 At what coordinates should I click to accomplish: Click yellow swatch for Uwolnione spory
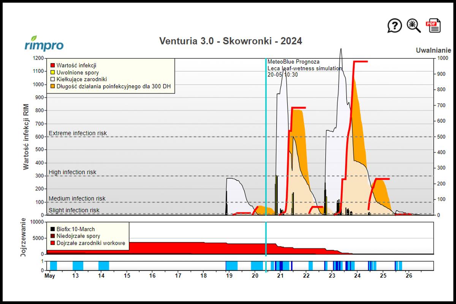53,73
